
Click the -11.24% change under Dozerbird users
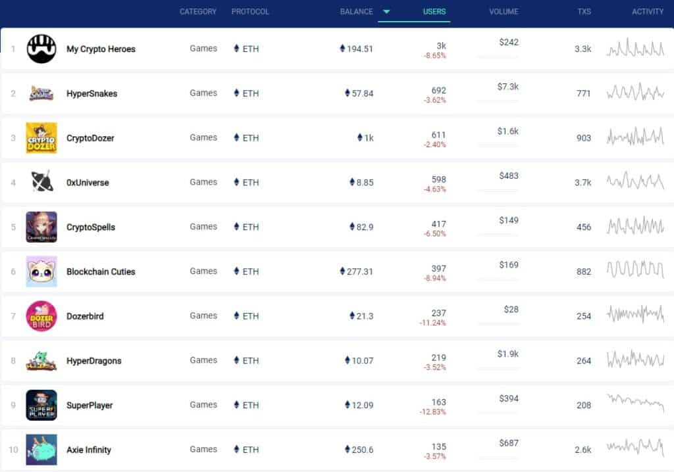pos(433,323)
